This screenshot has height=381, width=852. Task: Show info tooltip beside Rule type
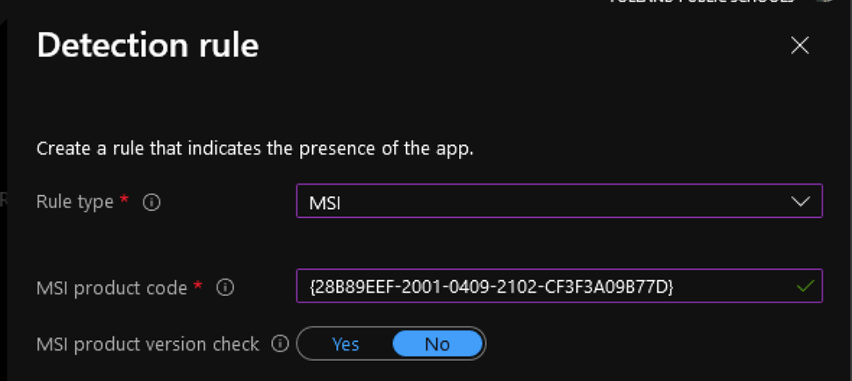151,203
